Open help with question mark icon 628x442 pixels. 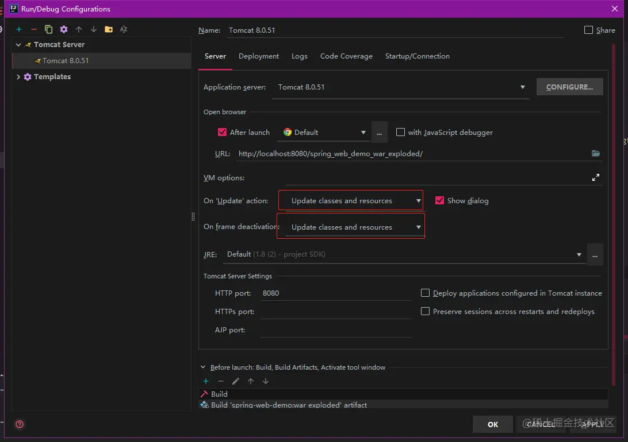point(19,424)
